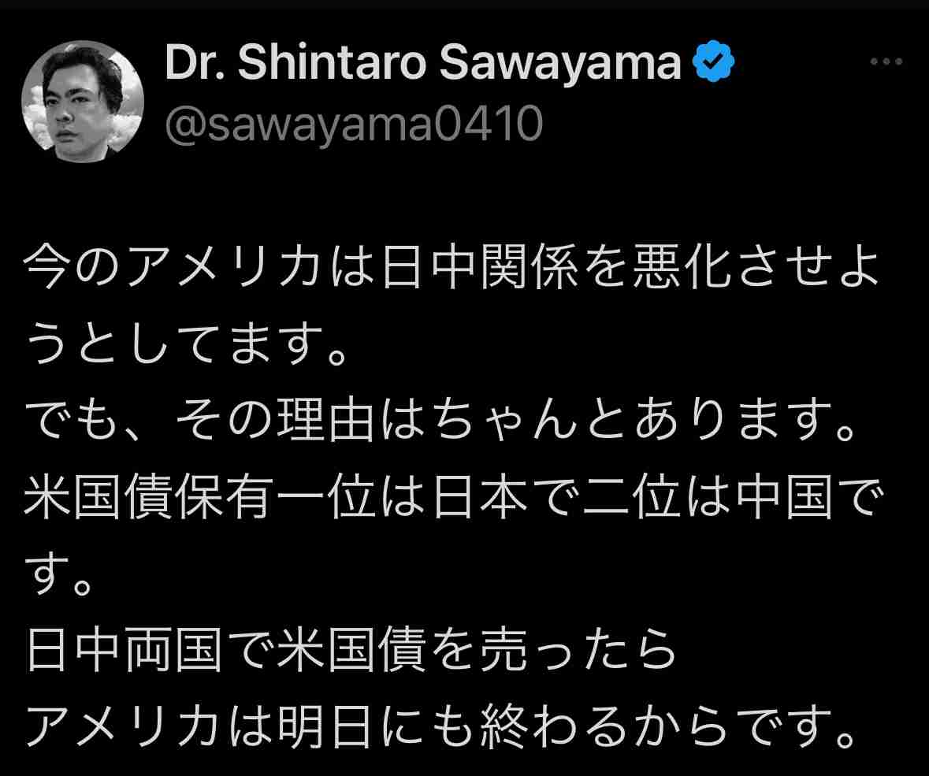Screen dimensions: 929x776
Task: Click the word 'Shintaro' in the name
Action: pos(333,61)
